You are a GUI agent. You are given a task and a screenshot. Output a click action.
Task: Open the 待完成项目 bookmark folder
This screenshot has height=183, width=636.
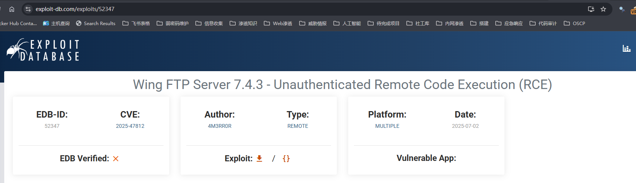click(x=384, y=23)
